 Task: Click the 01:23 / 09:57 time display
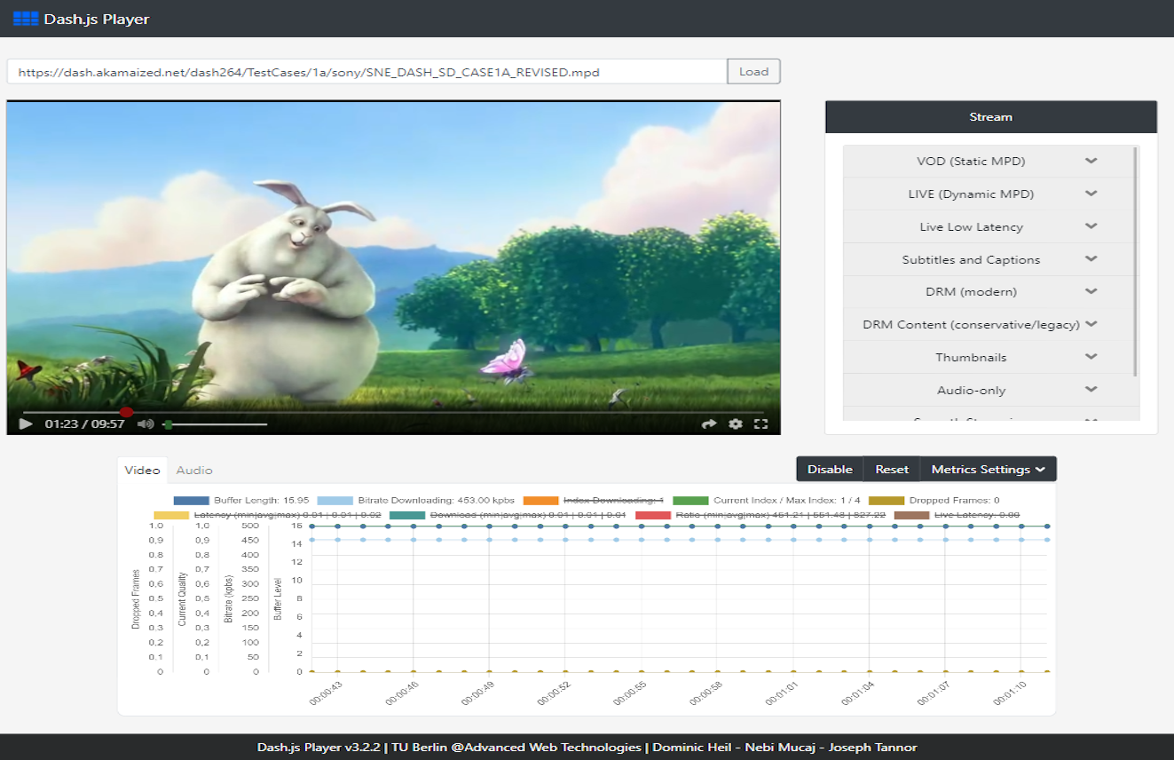point(84,424)
